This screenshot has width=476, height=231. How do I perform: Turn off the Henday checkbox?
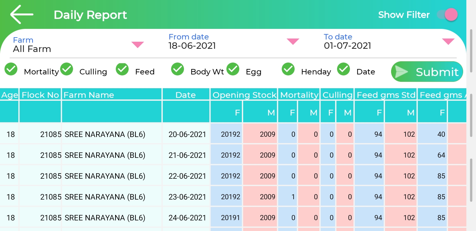(288, 69)
